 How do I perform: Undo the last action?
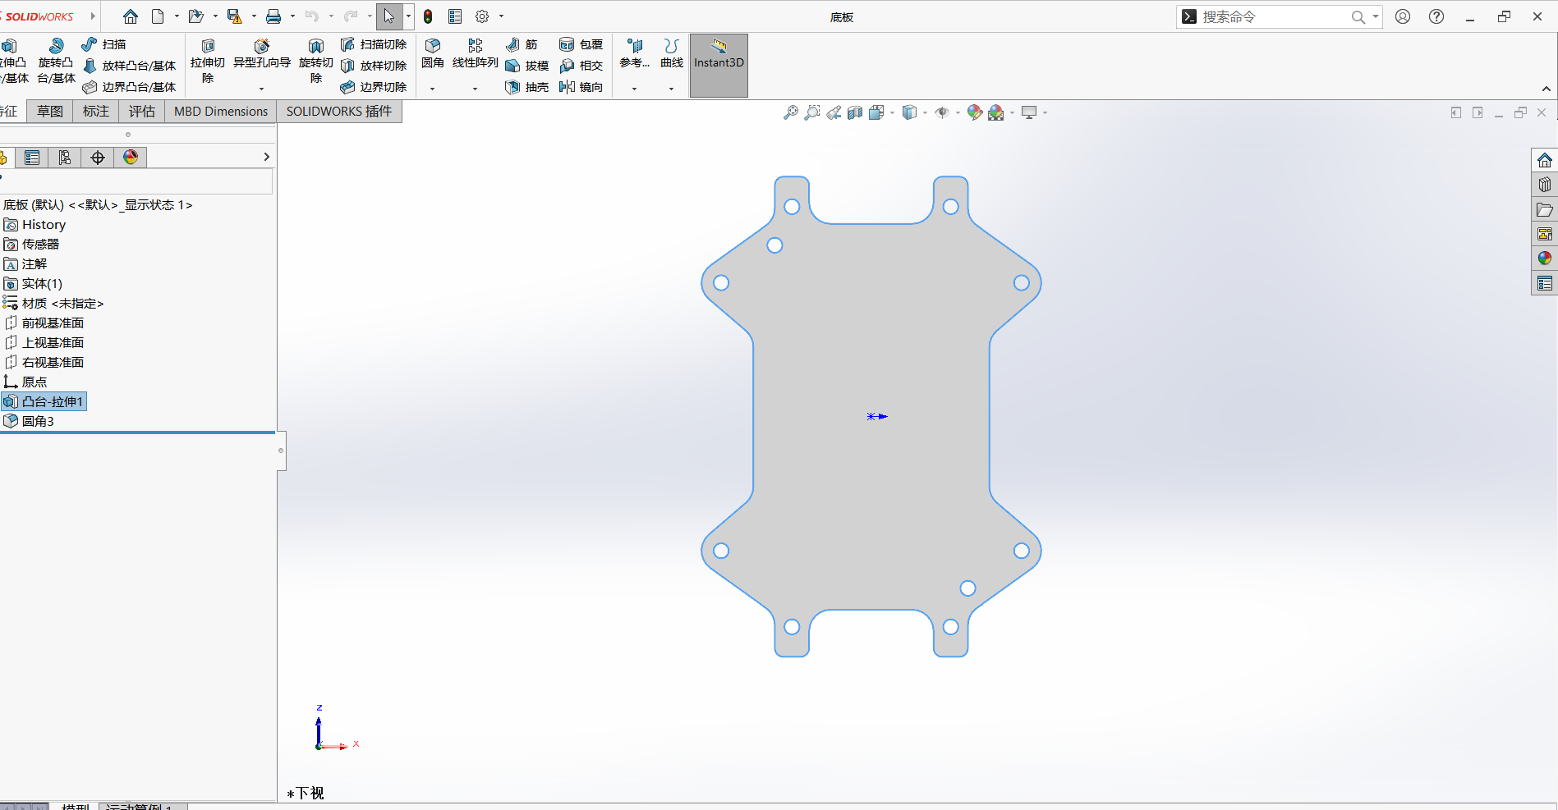[311, 16]
